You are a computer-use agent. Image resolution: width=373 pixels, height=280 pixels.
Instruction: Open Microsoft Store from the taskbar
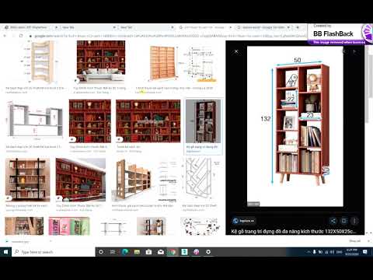(148, 252)
